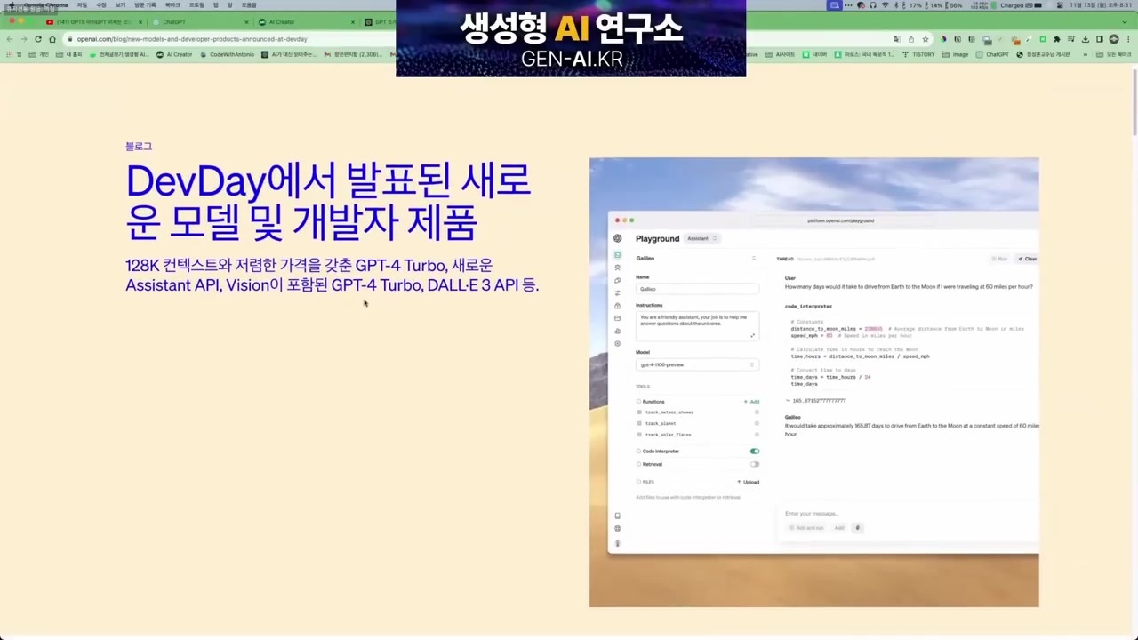Open the Image bookmark folder
Viewport: 1138px width, 640px height.
(956, 54)
